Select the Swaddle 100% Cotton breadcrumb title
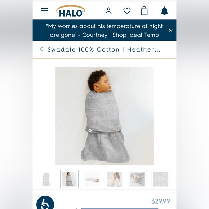Image resolution: width=209 pixels, height=209 pixels. tap(104, 50)
